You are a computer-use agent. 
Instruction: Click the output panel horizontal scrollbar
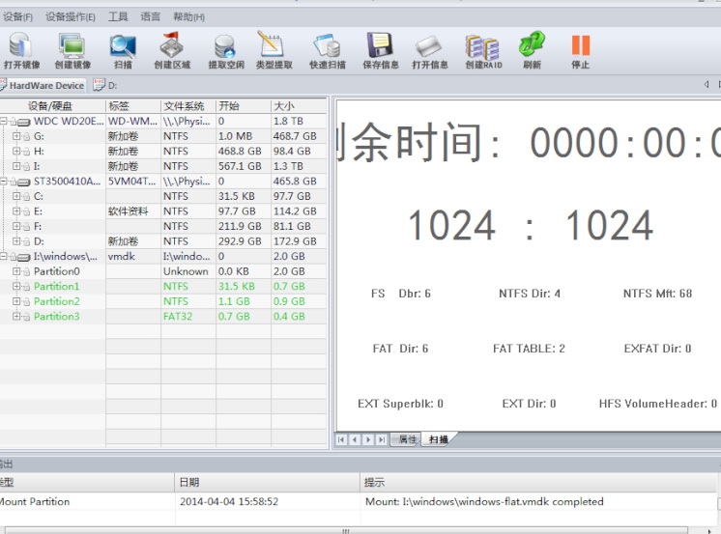[346, 530]
